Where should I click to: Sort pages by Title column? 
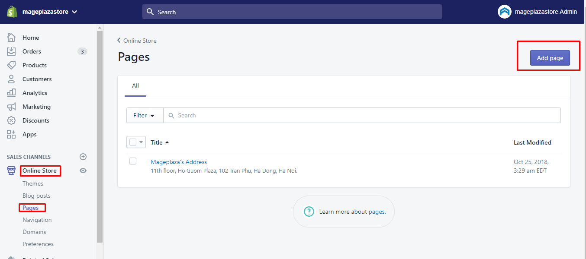(x=160, y=142)
